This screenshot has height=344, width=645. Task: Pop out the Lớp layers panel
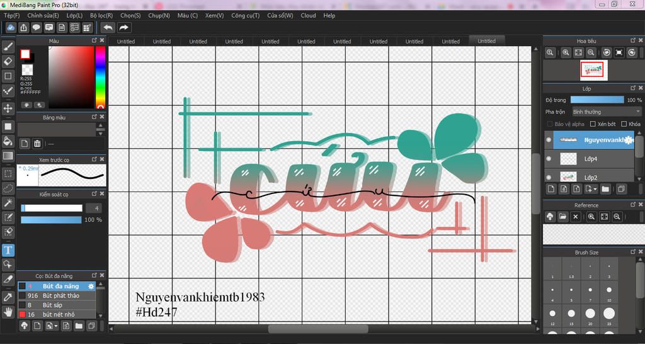tap(633, 88)
